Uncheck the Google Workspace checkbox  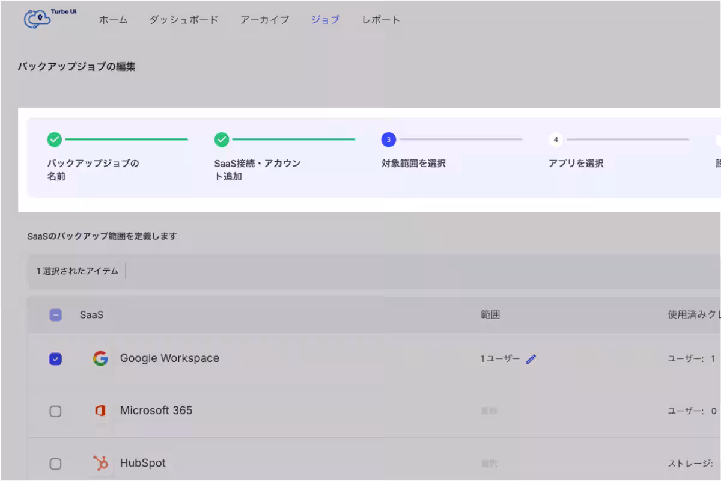56,358
